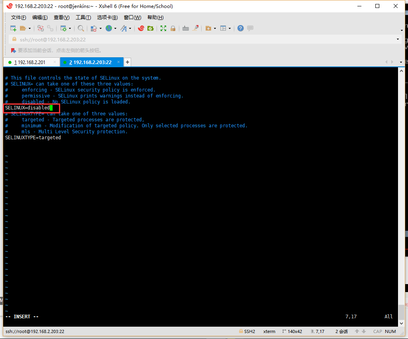The height and width of the screenshot is (339, 408).
Task: Open the address bar history dropdown
Action: (398, 39)
